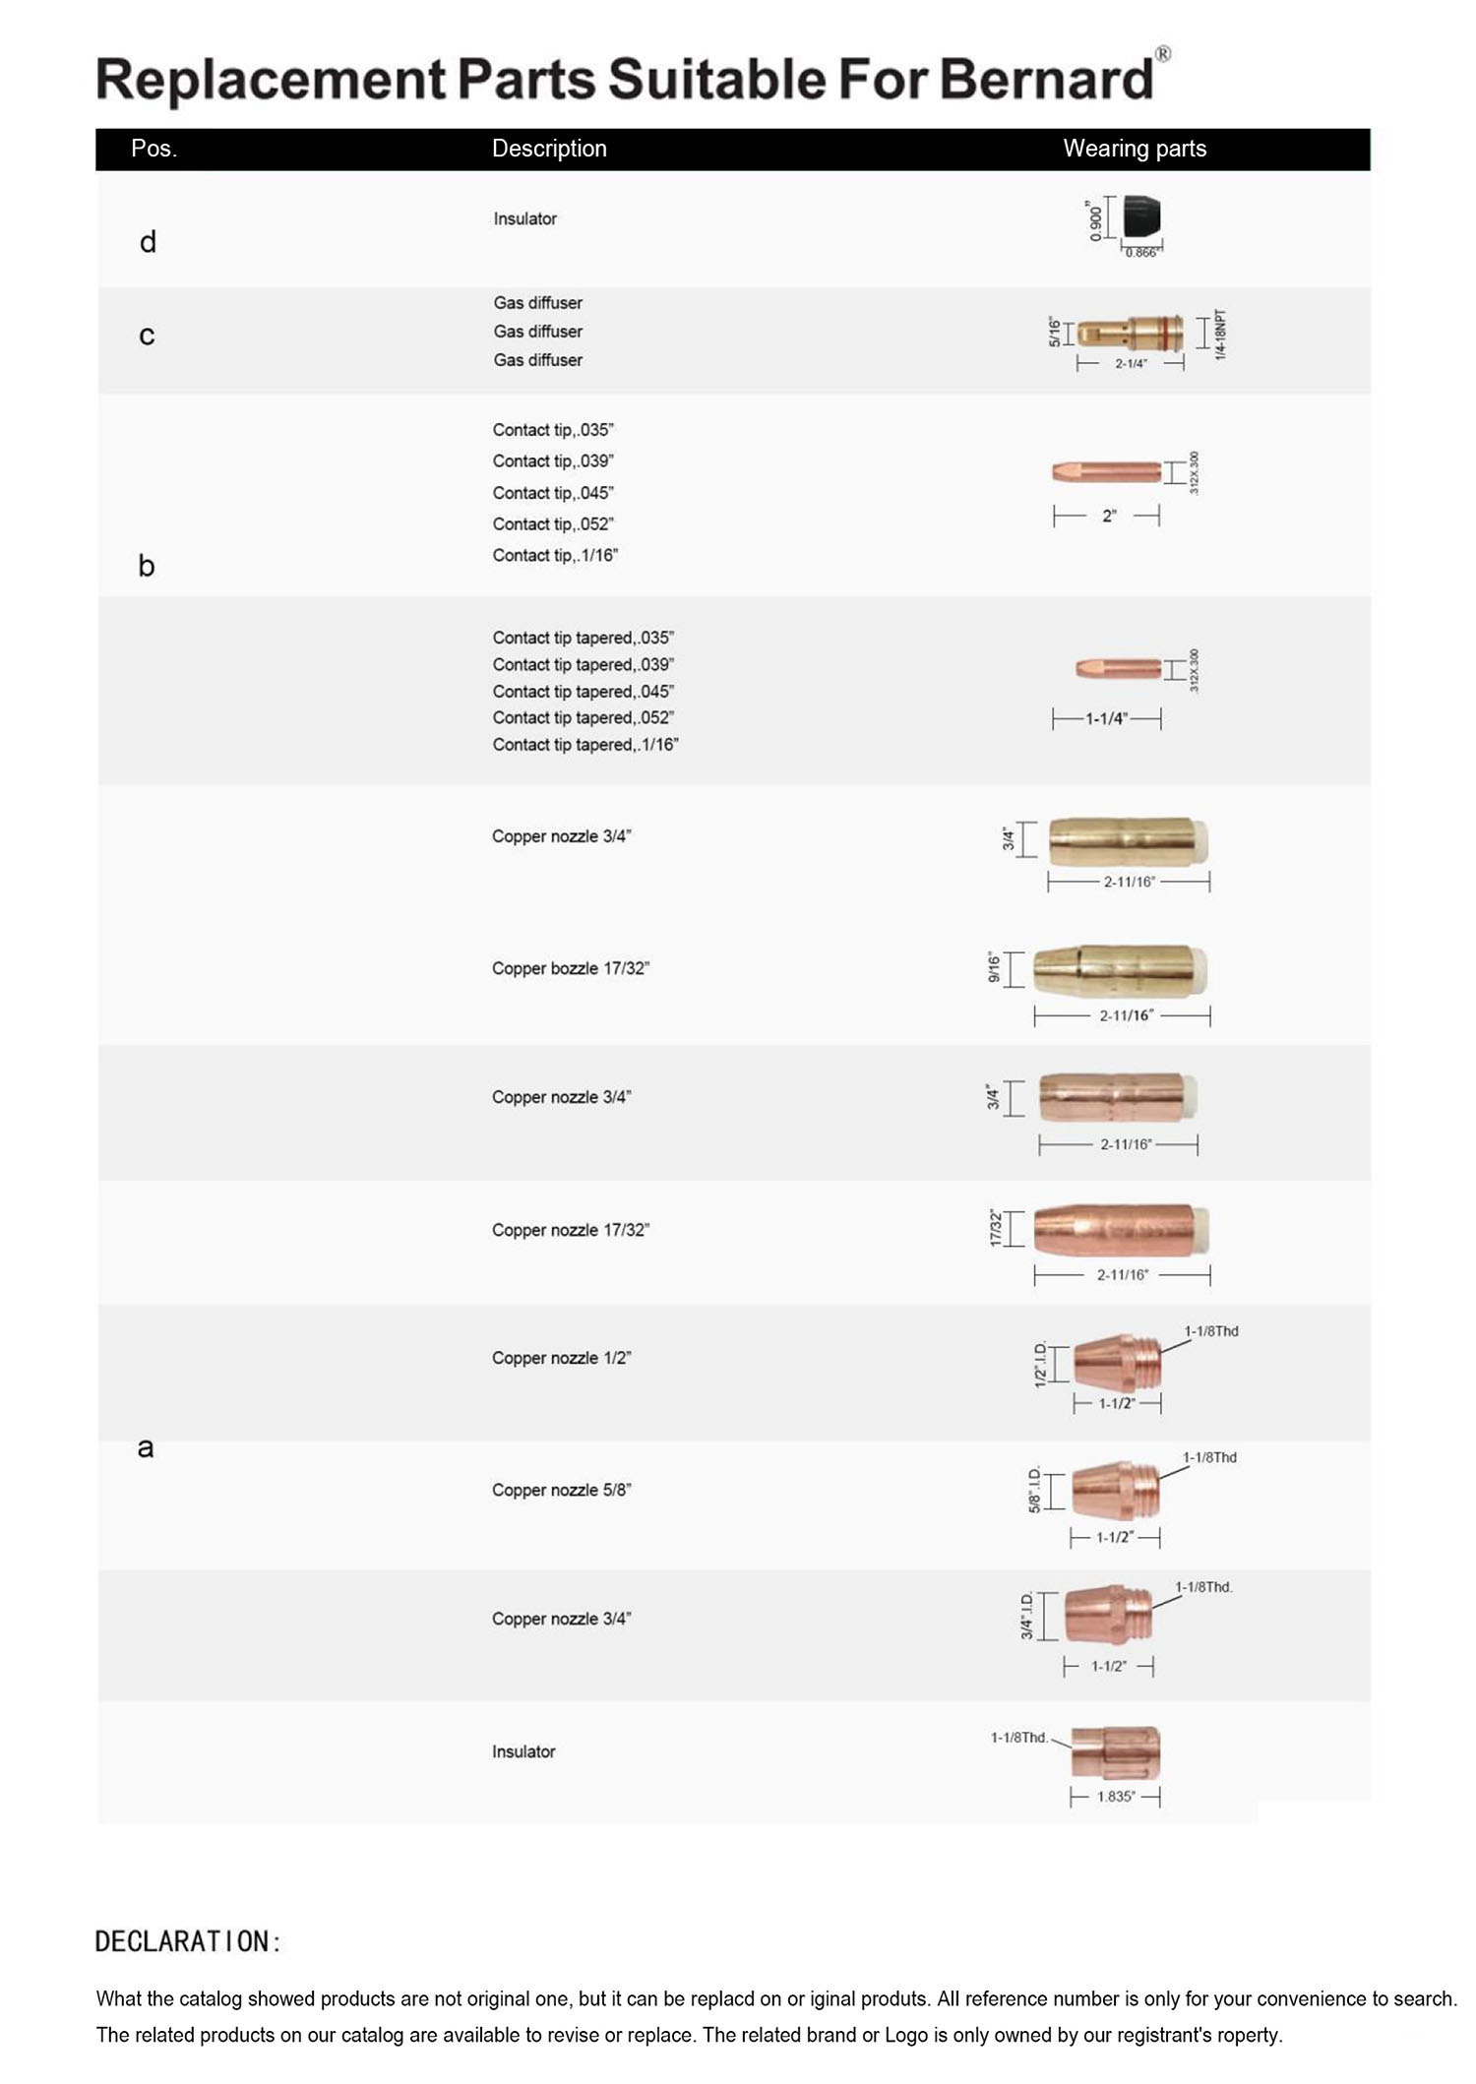
Task: Select the brass gas diffuser image
Action: coord(1130,333)
